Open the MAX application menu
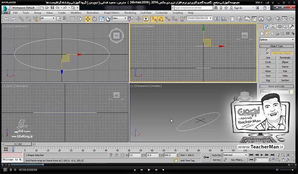Viewport: 298px width, 174px height. pyautogui.click(x=6, y=10)
